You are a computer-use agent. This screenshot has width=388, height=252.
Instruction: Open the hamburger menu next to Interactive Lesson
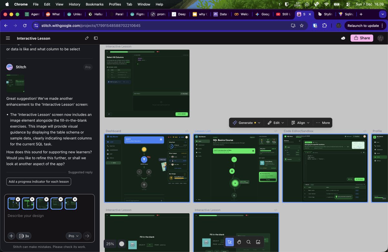point(8,38)
